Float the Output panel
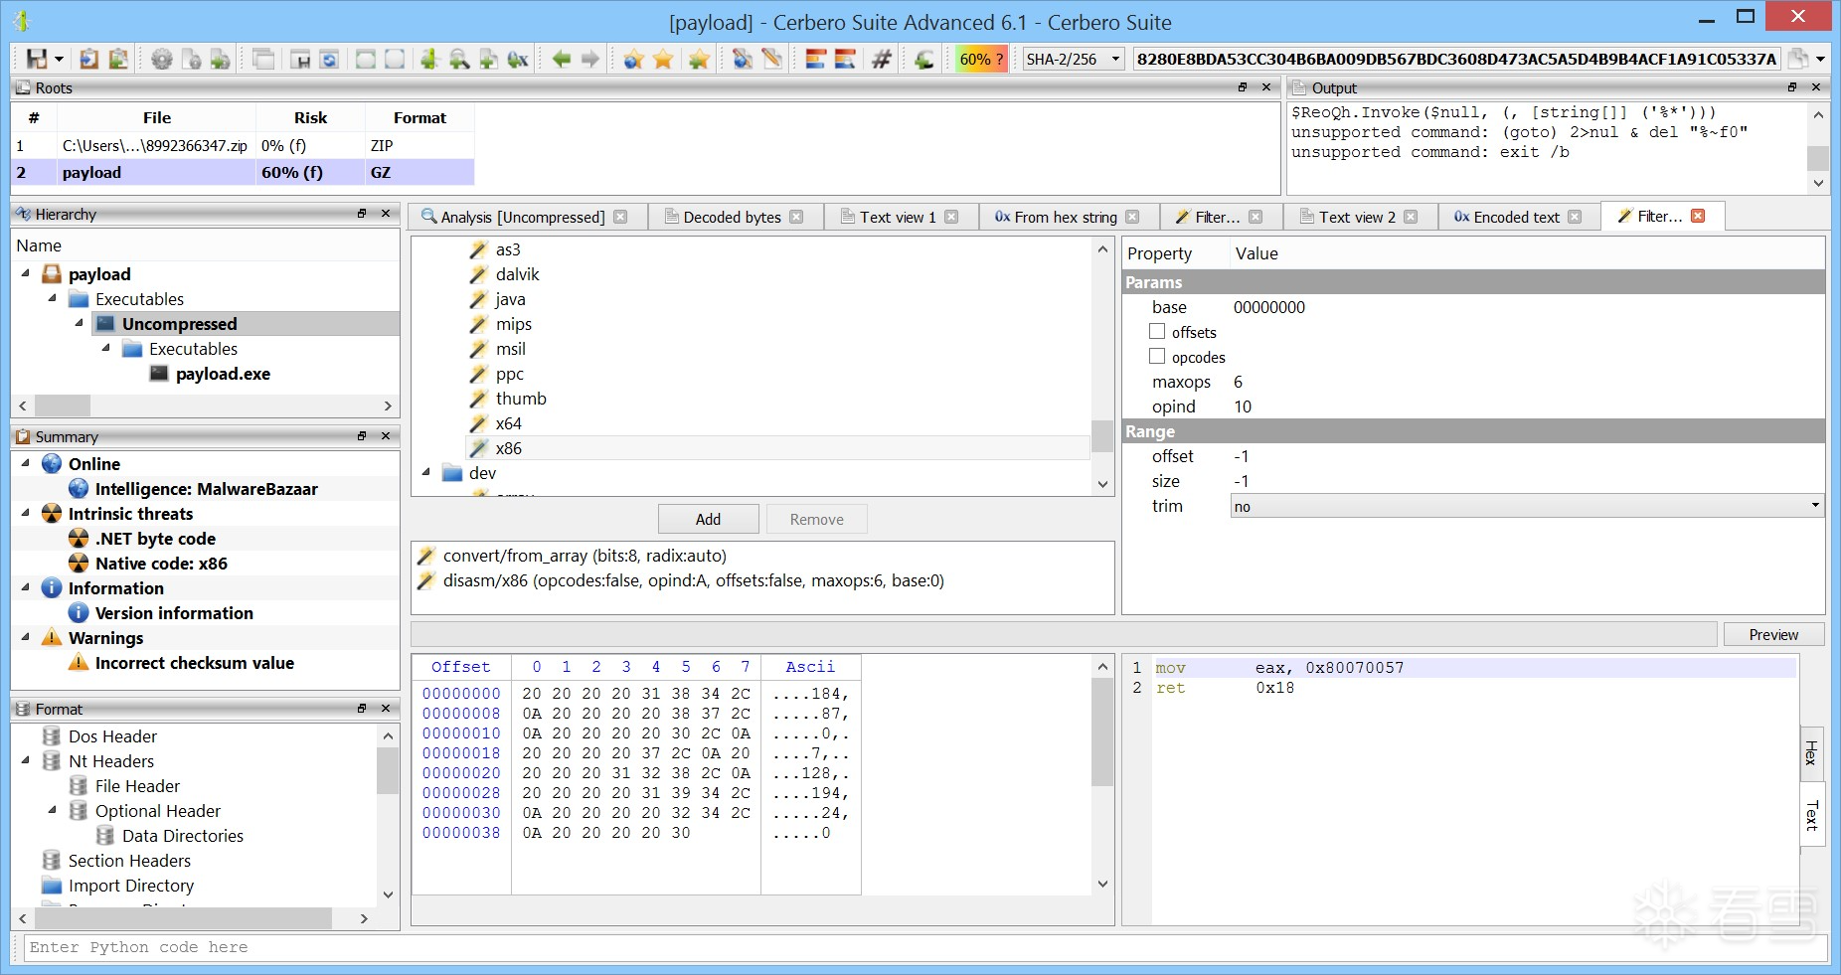This screenshot has height=975, width=1841. [x=1792, y=87]
